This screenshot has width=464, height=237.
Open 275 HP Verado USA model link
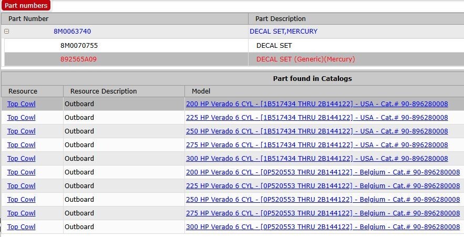pyautogui.click(x=317, y=145)
